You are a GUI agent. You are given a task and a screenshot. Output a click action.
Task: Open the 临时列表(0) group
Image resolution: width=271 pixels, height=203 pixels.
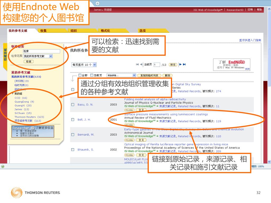coord(21,85)
